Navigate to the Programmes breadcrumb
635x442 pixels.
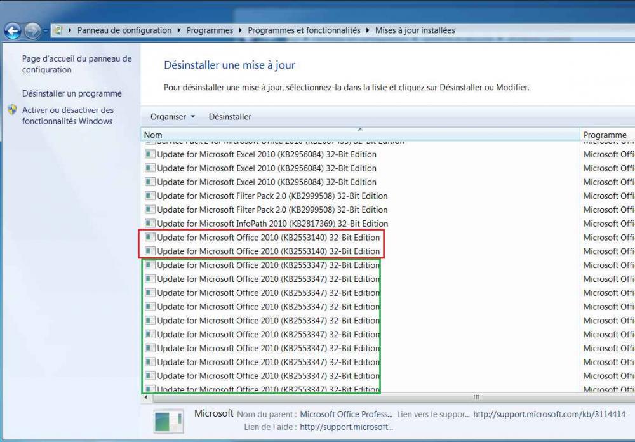pyautogui.click(x=210, y=30)
